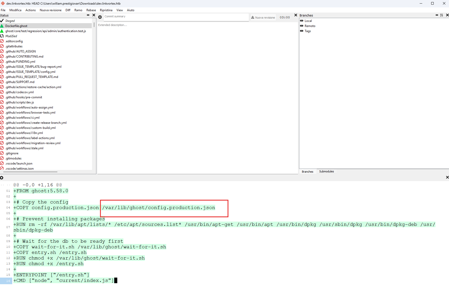Open the Diff menu
449x300 pixels.
(68, 10)
